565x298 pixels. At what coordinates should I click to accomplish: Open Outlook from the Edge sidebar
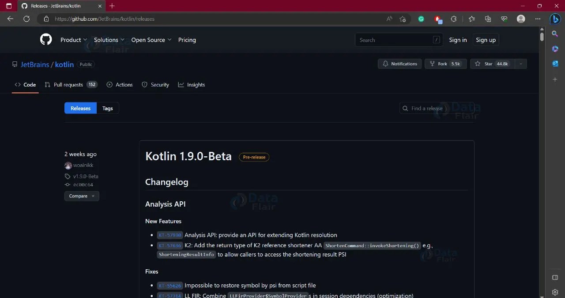pos(555,63)
